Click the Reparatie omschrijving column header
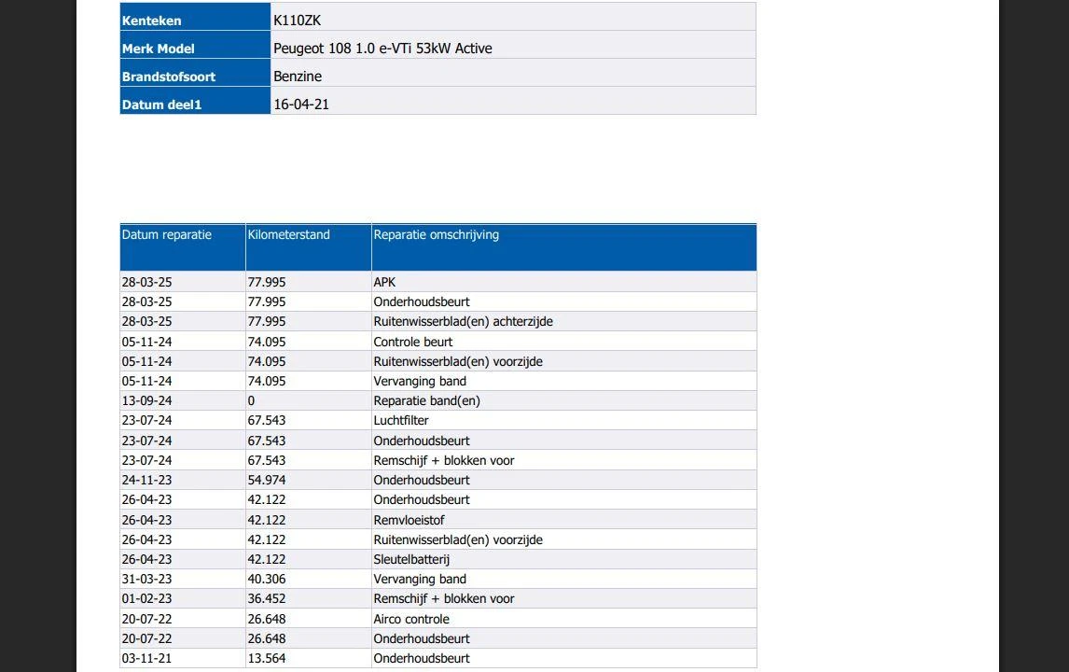Viewport: 1069px width, 672px height. 563,247
